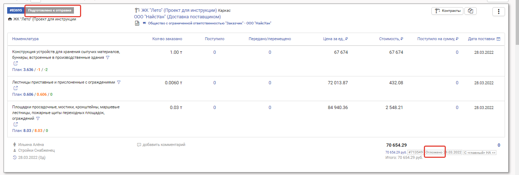Open the Контракты button
Viewport: 519px width, 175px height.
point(448,11)
